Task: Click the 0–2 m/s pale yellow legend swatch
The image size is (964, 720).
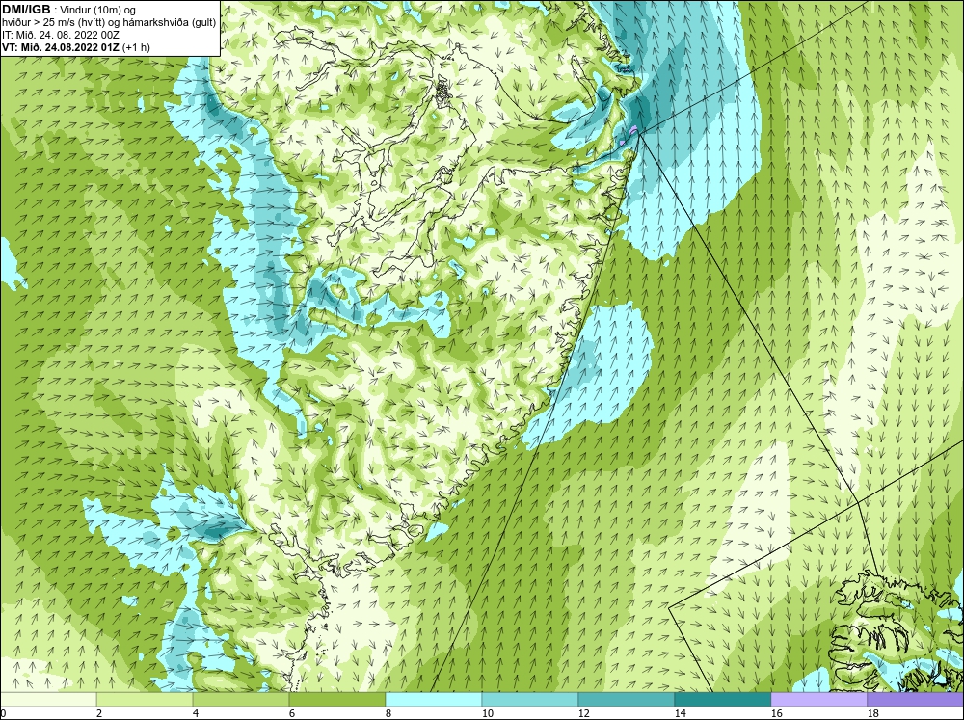Action: (x=48, y=700)
